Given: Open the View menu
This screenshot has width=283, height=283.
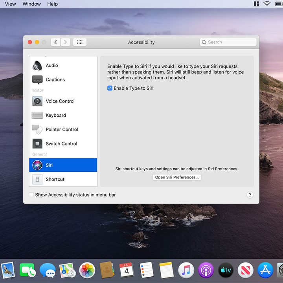Looking at the screenshot, I should coord(10,4).
